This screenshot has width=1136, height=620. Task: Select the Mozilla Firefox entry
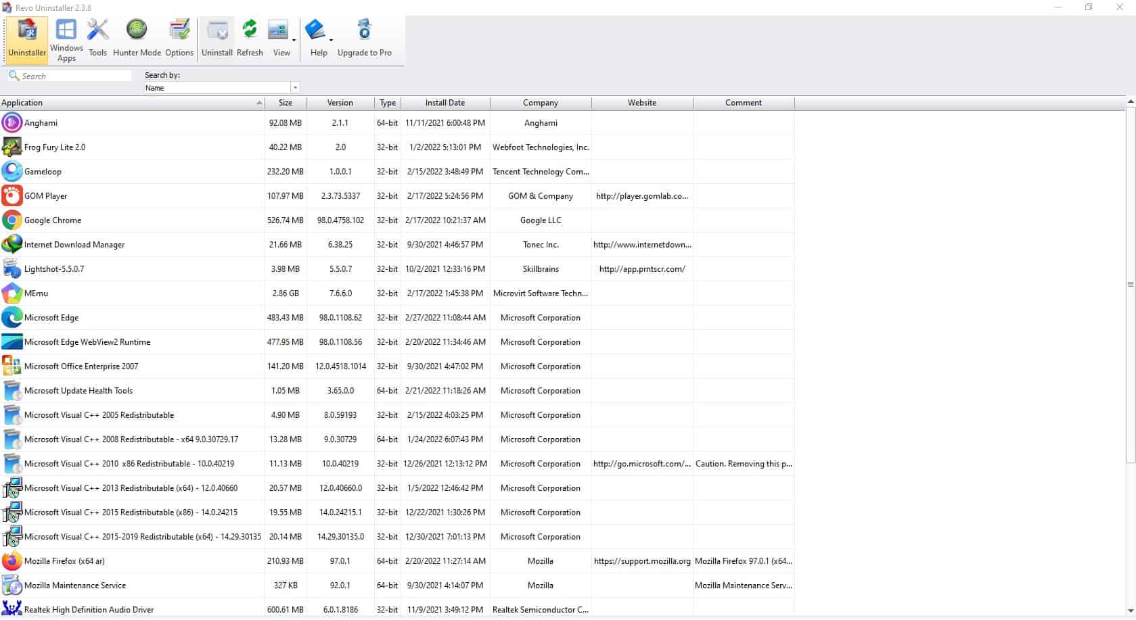tap(64, 561)
